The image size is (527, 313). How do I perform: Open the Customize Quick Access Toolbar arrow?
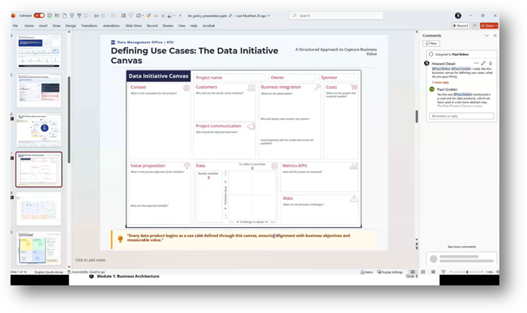(180, 16)
